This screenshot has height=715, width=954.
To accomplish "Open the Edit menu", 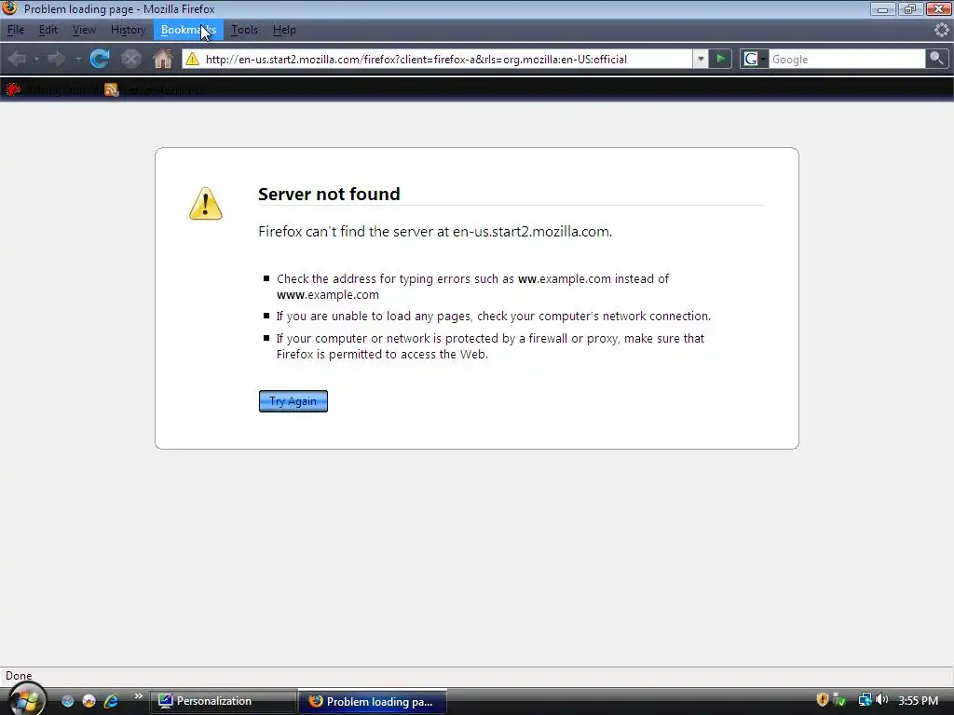I will coord(48,30).
